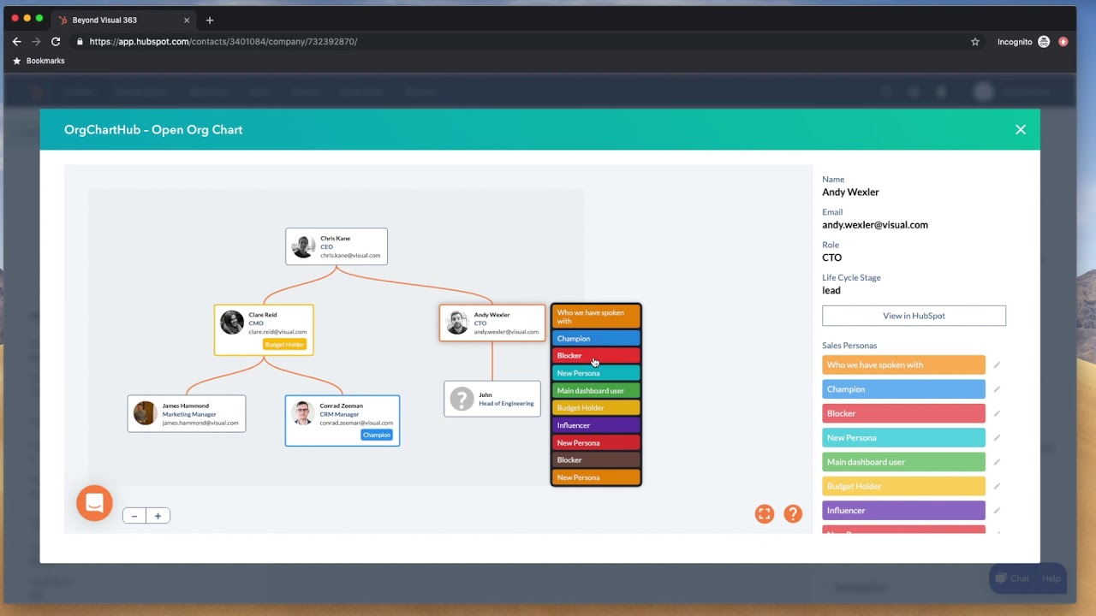Click the Champion badge on Conrad Zeeman
This screenshot has width=1096, height=616.
377,435
